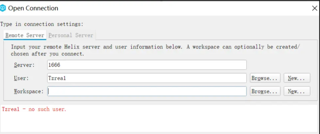Select the red 'no such user' error message
Screen dimensions: 320x134
point(34,109)
